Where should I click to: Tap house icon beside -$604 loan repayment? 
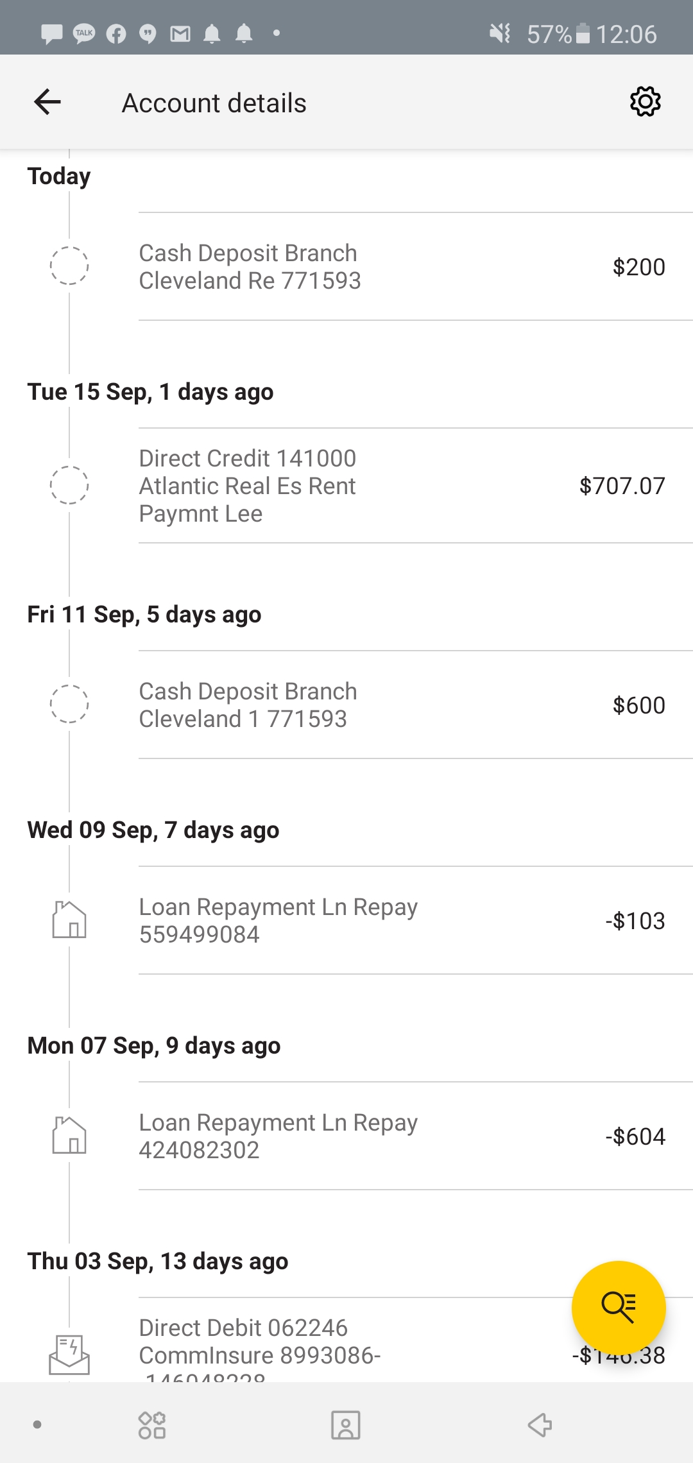tap(69, 1136)
